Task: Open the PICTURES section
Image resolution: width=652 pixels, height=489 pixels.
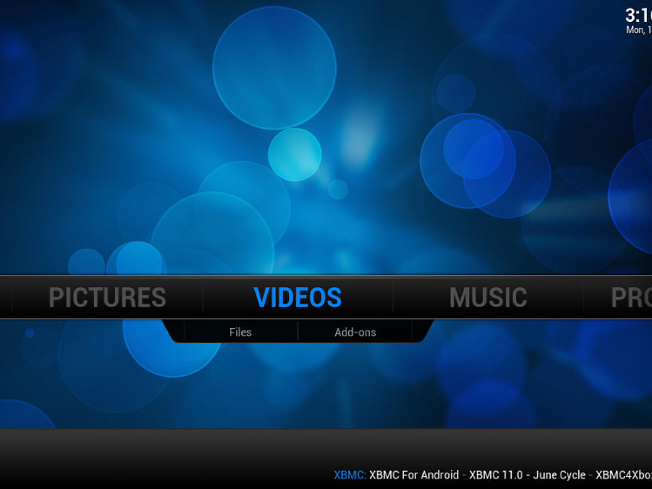Action: (x=107, y=297)
